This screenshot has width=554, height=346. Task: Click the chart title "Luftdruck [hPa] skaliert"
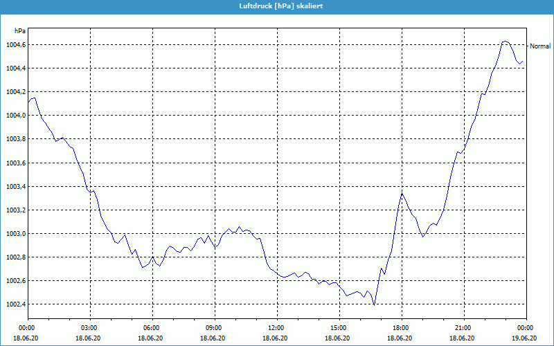[276, 6]
